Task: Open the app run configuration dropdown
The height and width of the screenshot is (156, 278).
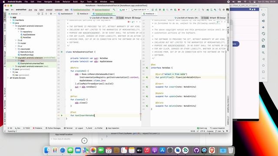Action: pyautogui.click(x=123, y=10)
